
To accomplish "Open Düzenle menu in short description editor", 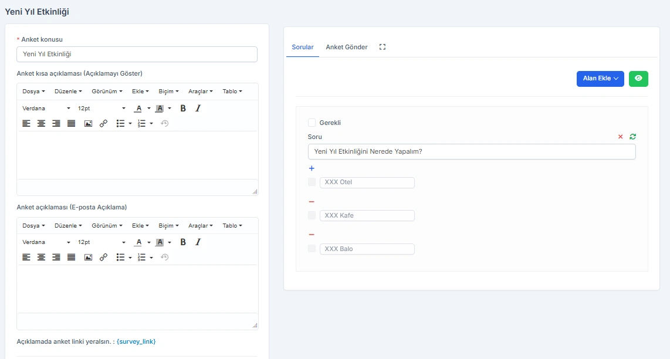I will [x=68, y=92].
